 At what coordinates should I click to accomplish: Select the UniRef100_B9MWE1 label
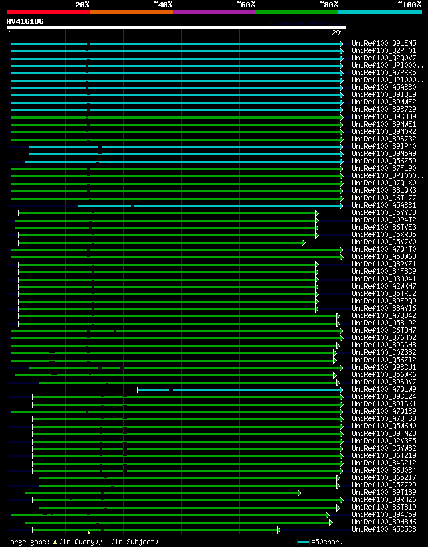point(384,124)
